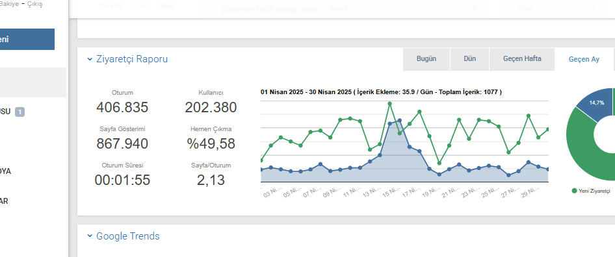
Task: Open the Ziyaretçi Raporu heading
Action: point(132,59)
